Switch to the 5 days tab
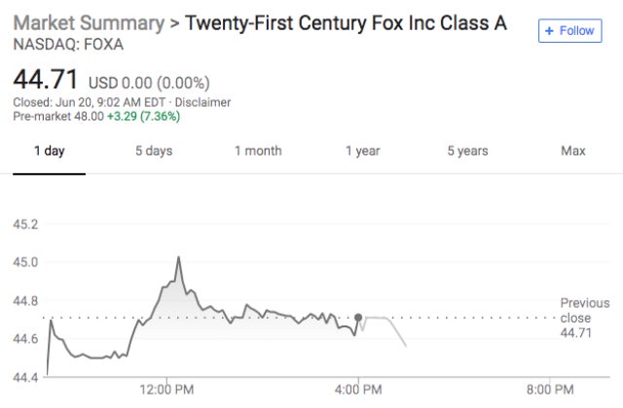The image size is (623, 408). pyautogui.click(x=154, y=151)
